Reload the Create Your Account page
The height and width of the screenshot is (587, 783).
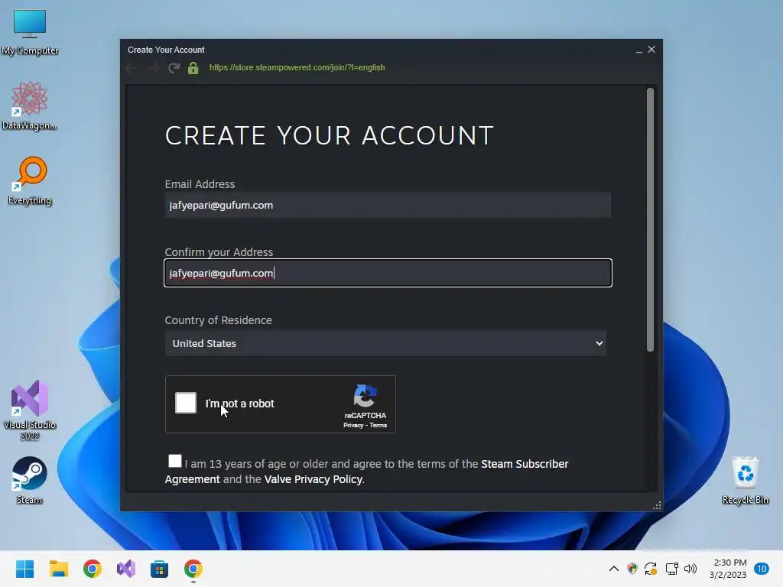(x=174, y=68)
